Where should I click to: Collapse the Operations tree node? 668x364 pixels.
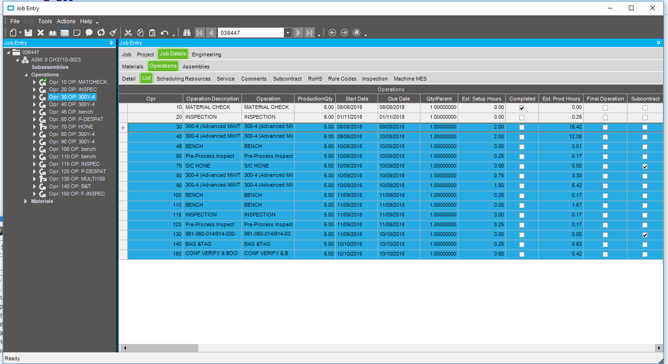26,74
